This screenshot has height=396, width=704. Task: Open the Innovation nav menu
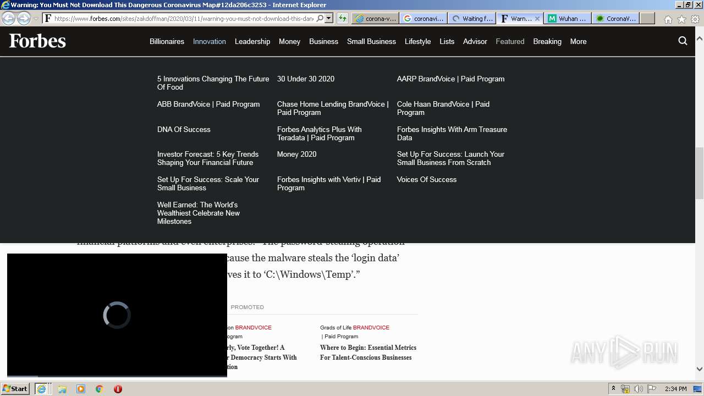[x=210, y=41]
